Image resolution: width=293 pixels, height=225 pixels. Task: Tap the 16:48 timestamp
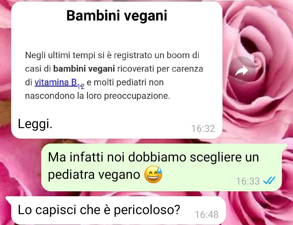coord(207,214)
